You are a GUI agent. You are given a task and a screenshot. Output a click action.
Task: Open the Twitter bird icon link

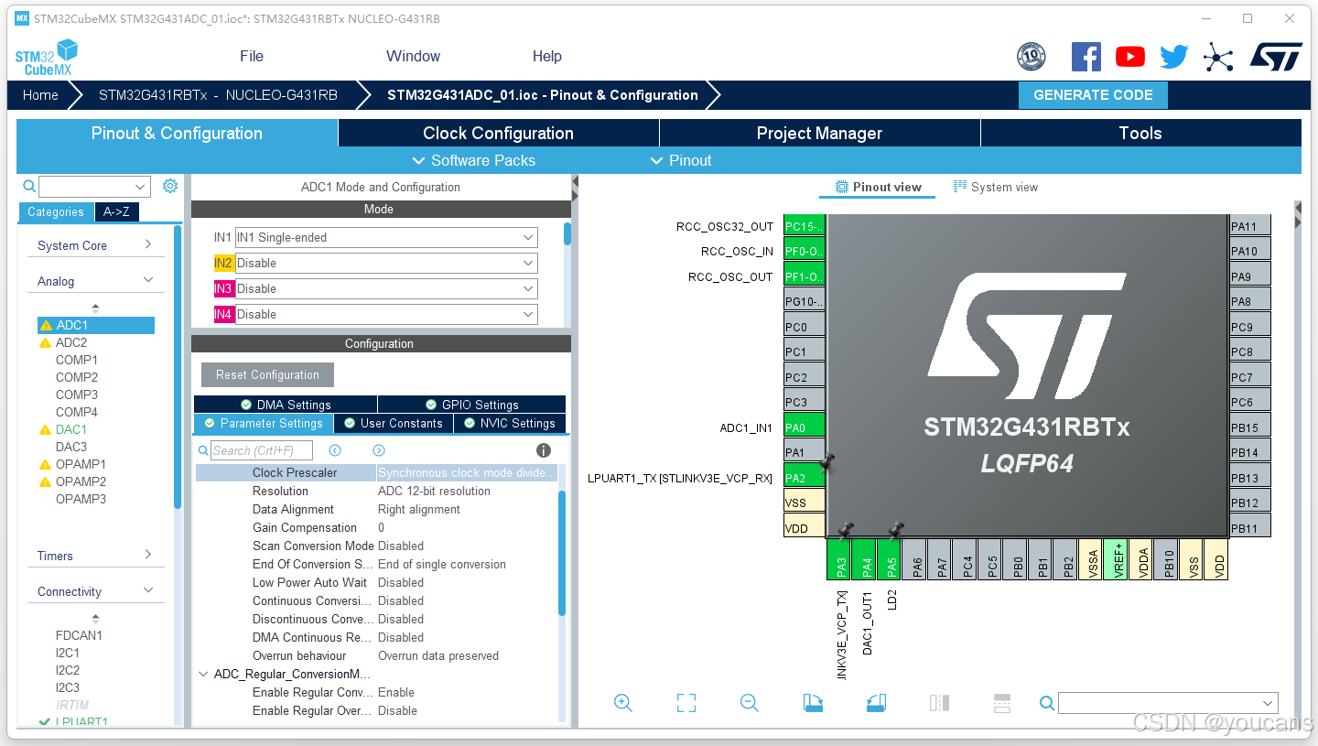pyautogui.click(x=1173, y=57)
